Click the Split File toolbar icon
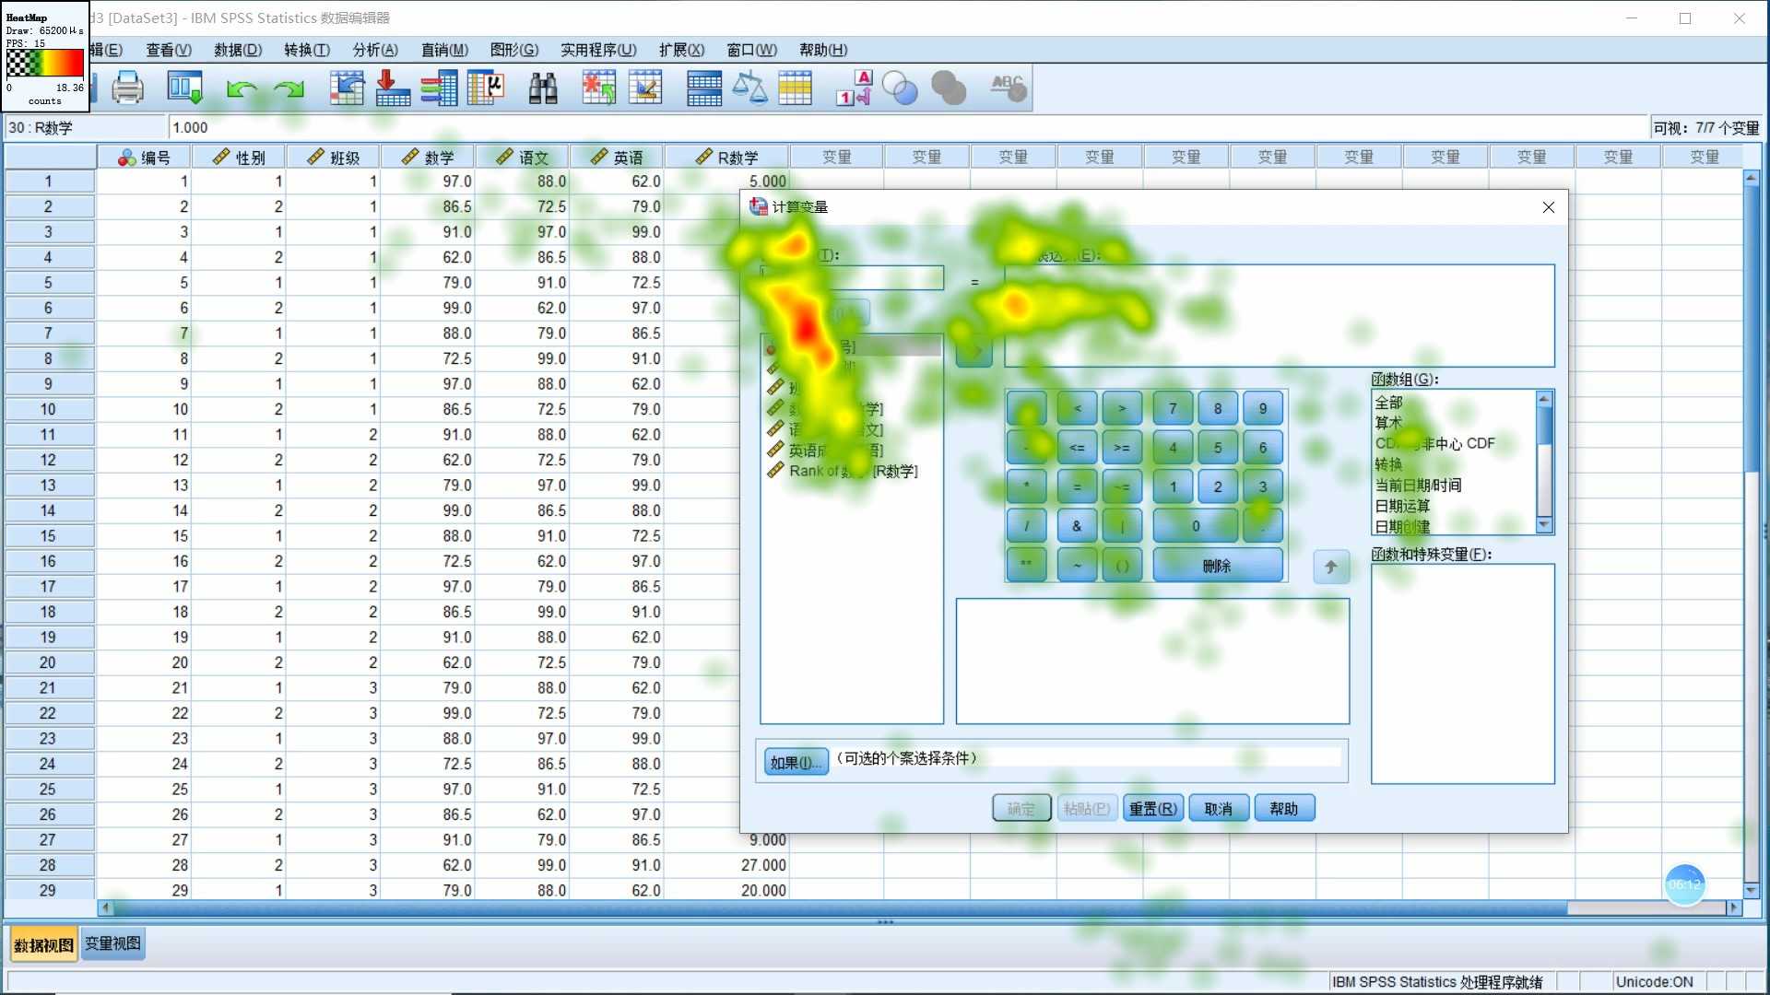The width and height of the screenshot is (1770, 995). point(703,88)
